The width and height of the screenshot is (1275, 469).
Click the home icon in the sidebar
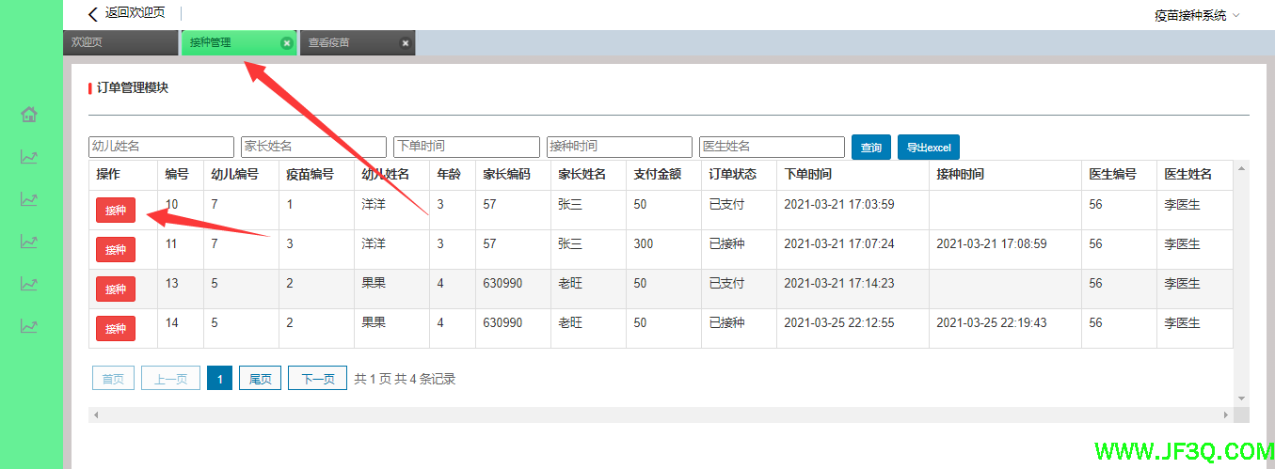point(29,115)
